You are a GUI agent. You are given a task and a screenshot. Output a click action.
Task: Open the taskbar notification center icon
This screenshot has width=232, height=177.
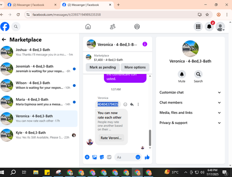coord(225,172)
